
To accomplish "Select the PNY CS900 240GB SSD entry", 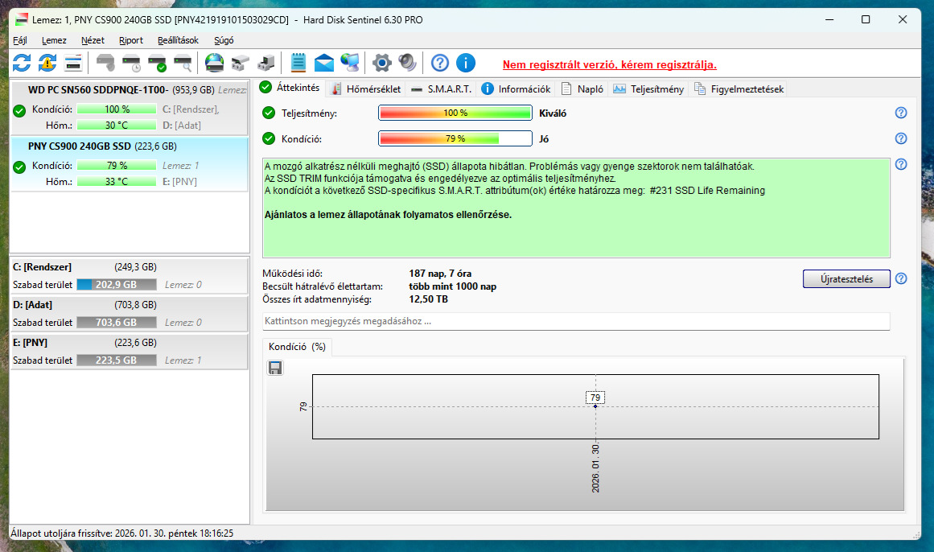I will [x=130, y=164].
